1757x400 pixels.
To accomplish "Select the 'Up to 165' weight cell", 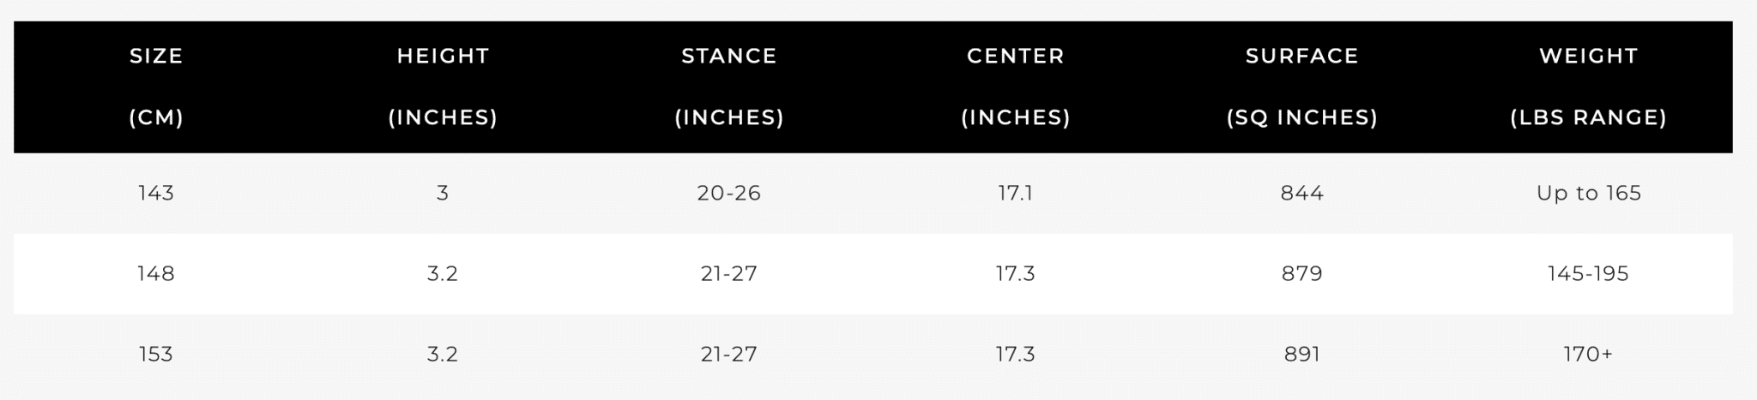I will pyautogui.click(x=1589, y=193).
